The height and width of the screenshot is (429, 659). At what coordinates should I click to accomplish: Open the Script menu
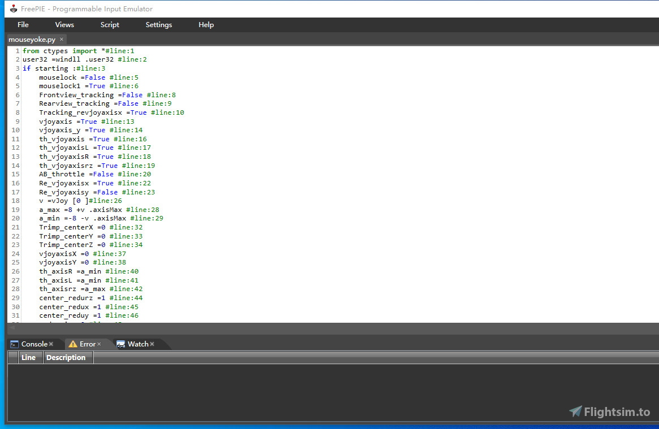tap(110, 25)
